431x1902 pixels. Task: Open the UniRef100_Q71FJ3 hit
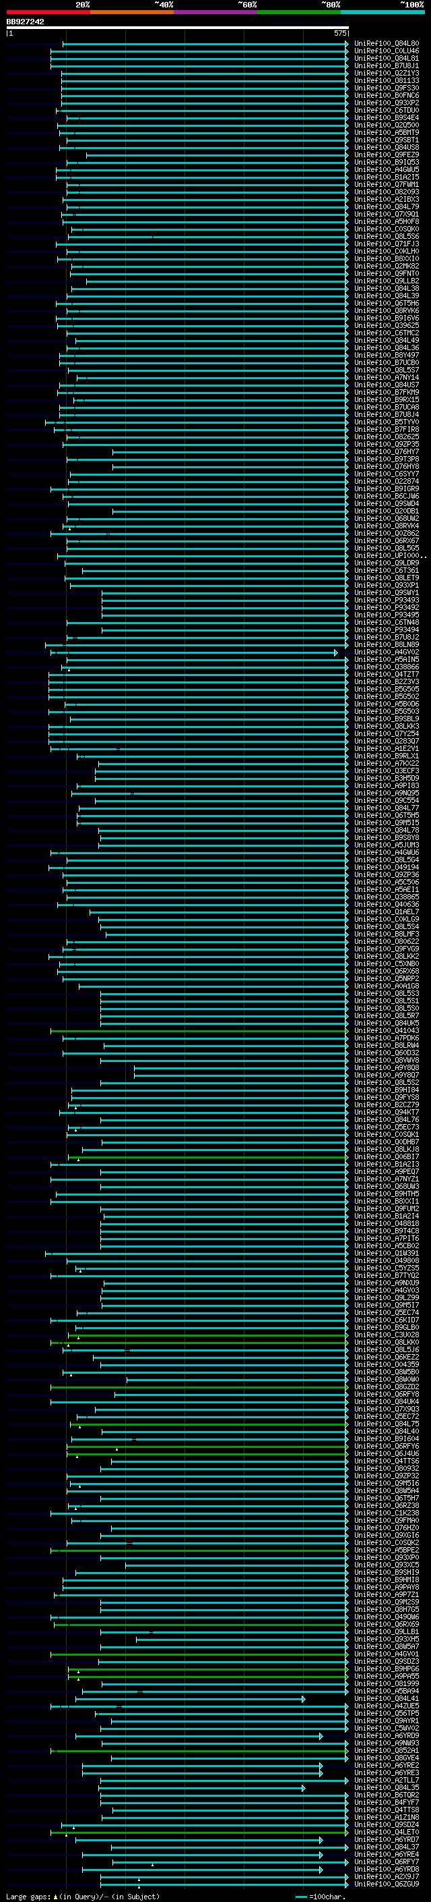[x=386, y=244]
